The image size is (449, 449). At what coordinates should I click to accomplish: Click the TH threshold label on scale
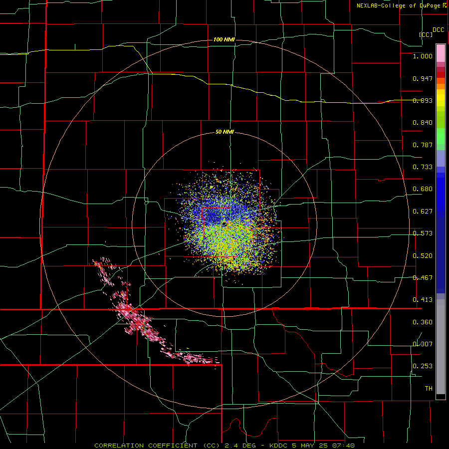click(429, 389)
